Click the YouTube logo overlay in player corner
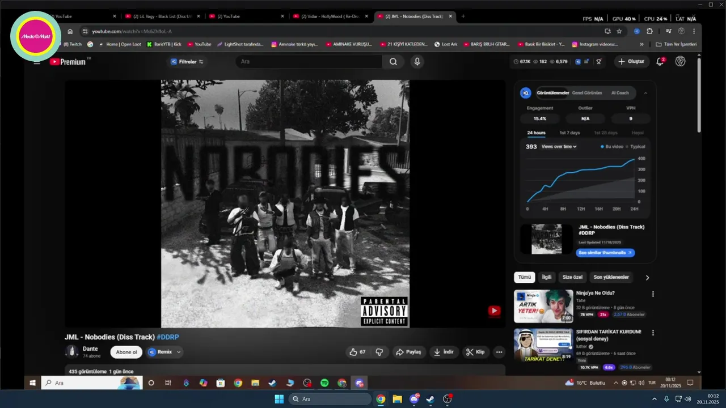 [494, 311]
